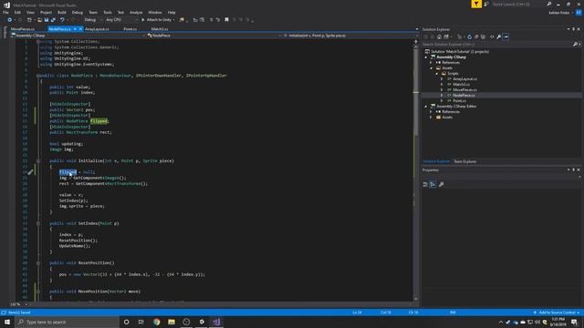Image resolution: width=584 pixels, height=328 pixels.
Task: Open the Help menu
Action: coord(172,12)
